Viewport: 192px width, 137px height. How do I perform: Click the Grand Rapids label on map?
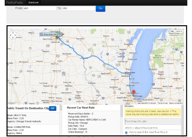[x=161, y=73]
